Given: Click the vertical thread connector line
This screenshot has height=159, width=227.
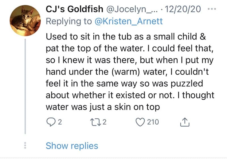Looking at the screenshot, I should pyautogui.click(x=25, y=85).
